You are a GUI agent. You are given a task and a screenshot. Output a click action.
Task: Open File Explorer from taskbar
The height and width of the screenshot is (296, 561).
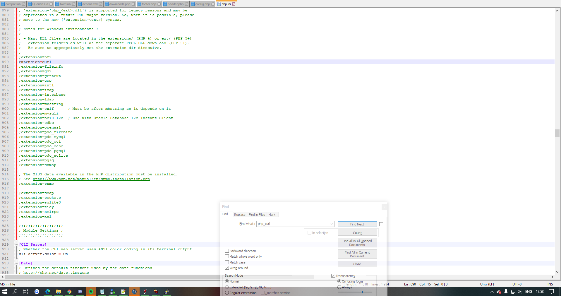(59, 292)
